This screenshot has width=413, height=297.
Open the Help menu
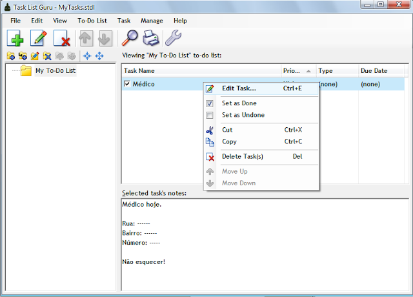tap(180, 21)
